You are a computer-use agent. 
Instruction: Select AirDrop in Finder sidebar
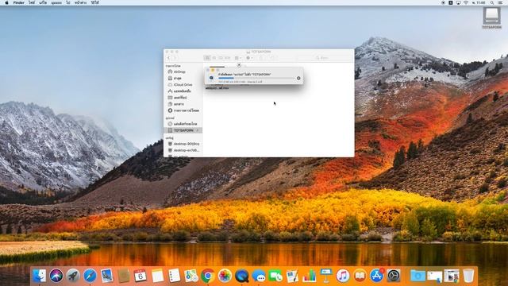tap(176, 71)
